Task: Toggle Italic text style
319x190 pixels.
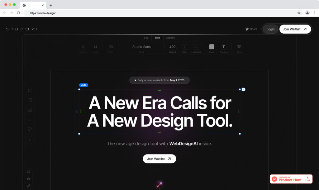Action: (x=184, y=47)
